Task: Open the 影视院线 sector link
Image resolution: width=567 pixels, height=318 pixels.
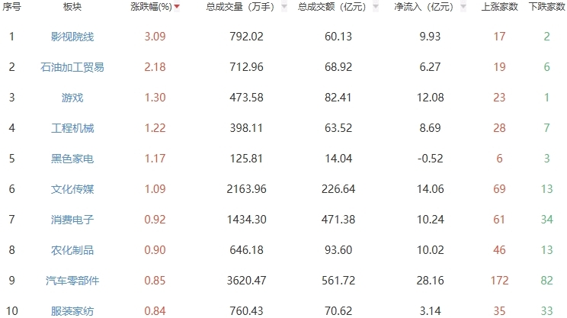Action: click(x=72, y=37)
